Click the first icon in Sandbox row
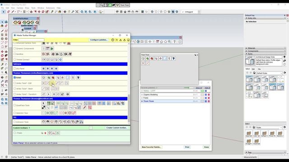Screen dimensions: 289x162 coord(43,54)
